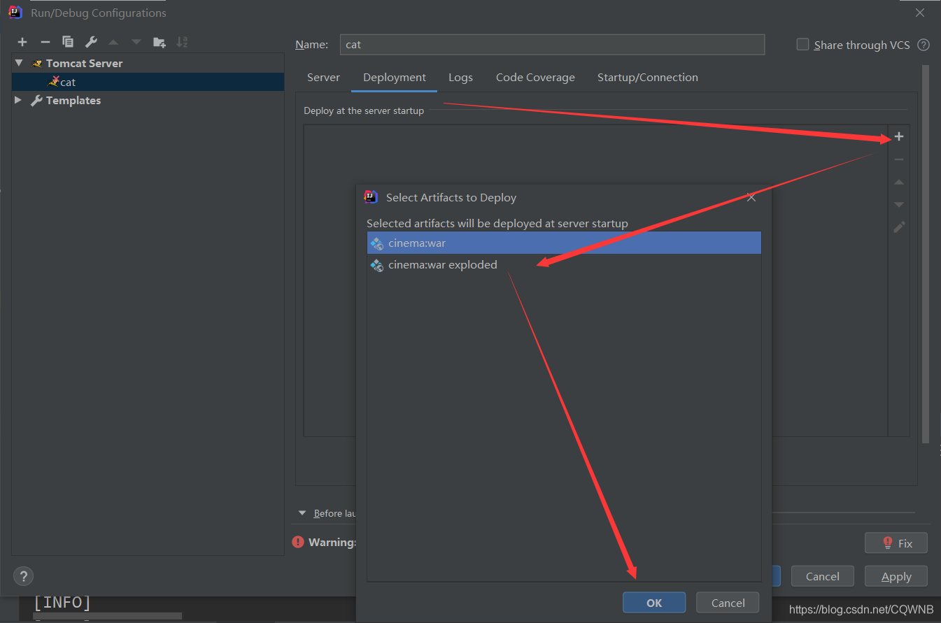Viewport: 941px width, 623px height.
Task: Switch to Startup/Connection tab
Action: coord(648,78)
